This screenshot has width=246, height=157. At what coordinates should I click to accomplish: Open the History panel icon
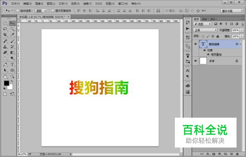click(x=188, y=22)
